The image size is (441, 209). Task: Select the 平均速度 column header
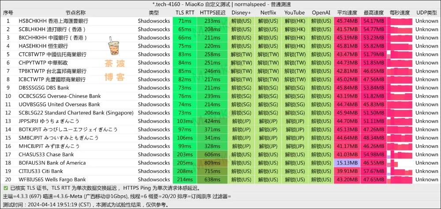[x=347, y=13]
